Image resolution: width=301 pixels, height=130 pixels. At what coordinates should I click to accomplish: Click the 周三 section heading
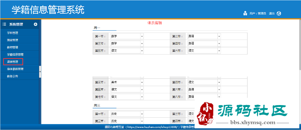[97, 105]
